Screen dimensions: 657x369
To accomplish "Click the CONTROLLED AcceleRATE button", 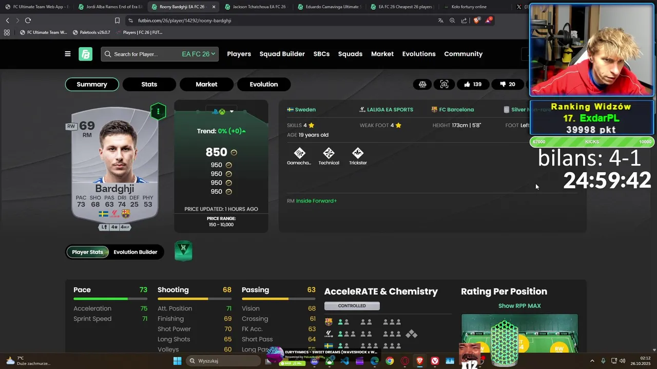I will point(352,306).
